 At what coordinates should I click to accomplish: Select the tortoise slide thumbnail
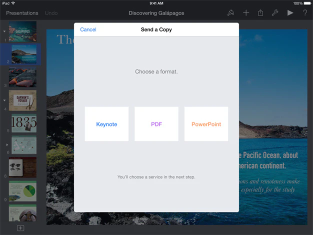pyautogui.click(x=22, y=213)
